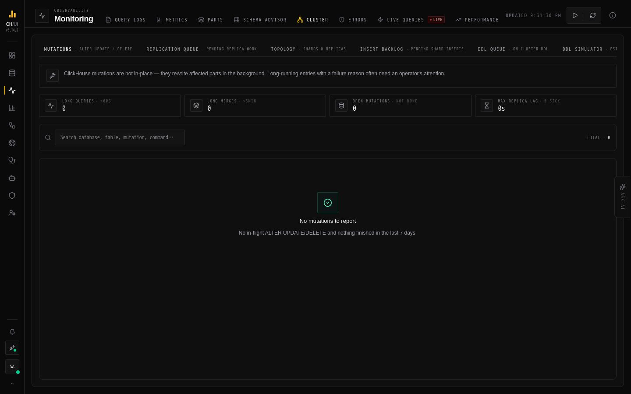
Task: Select the Mutations sub-tab
Action: tap(88, 49)
